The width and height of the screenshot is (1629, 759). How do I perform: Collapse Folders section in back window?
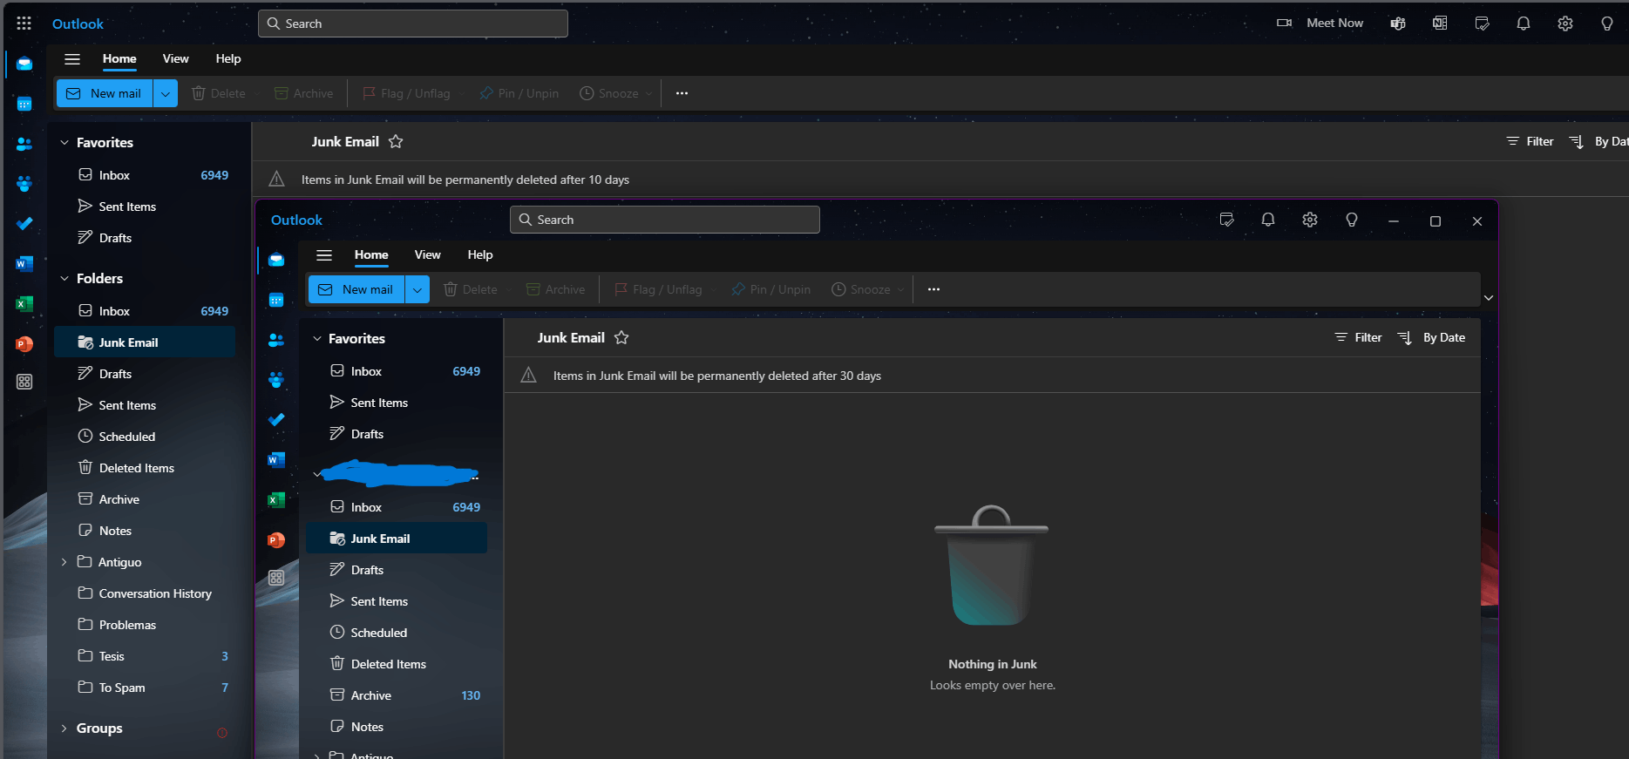pos(64,278)
